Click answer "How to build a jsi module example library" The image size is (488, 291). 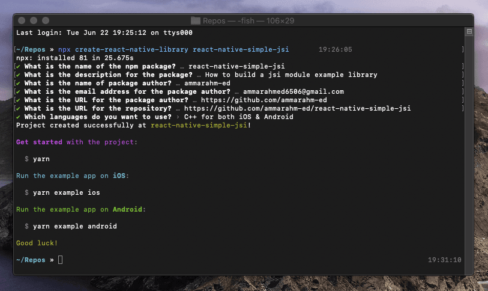tap(291, 75)
